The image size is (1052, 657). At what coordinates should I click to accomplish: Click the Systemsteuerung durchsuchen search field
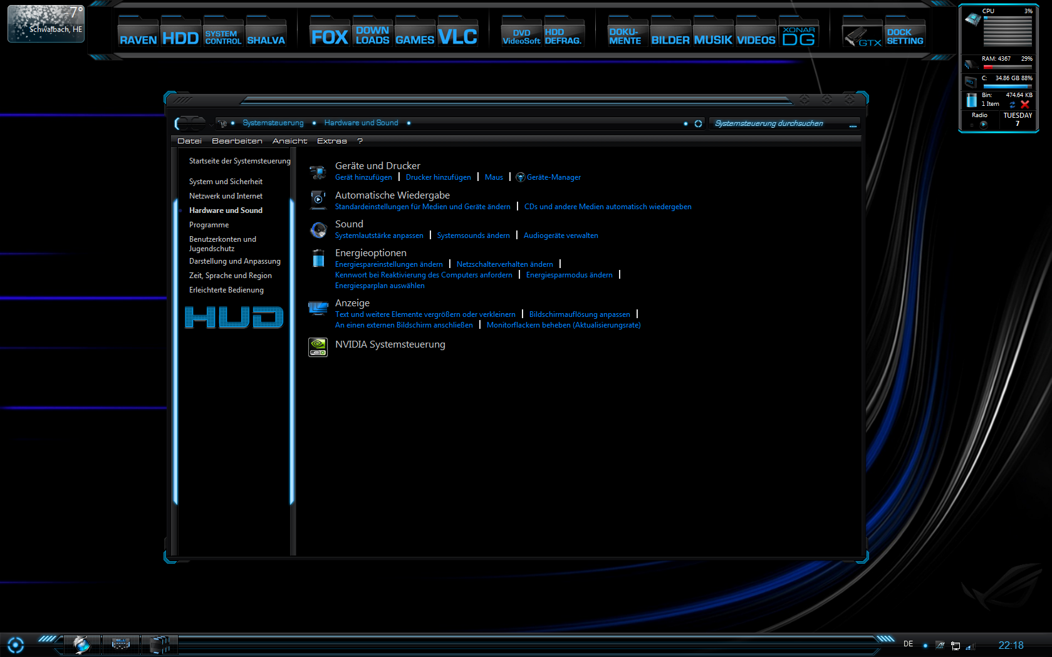(786, 123)
